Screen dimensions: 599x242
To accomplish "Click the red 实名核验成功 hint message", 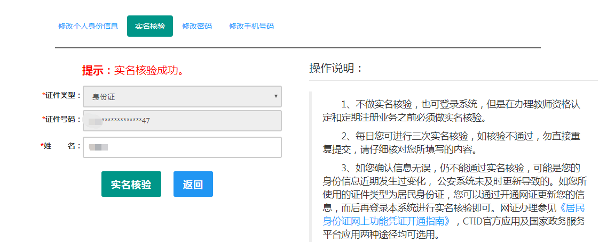I will (149, 71).
